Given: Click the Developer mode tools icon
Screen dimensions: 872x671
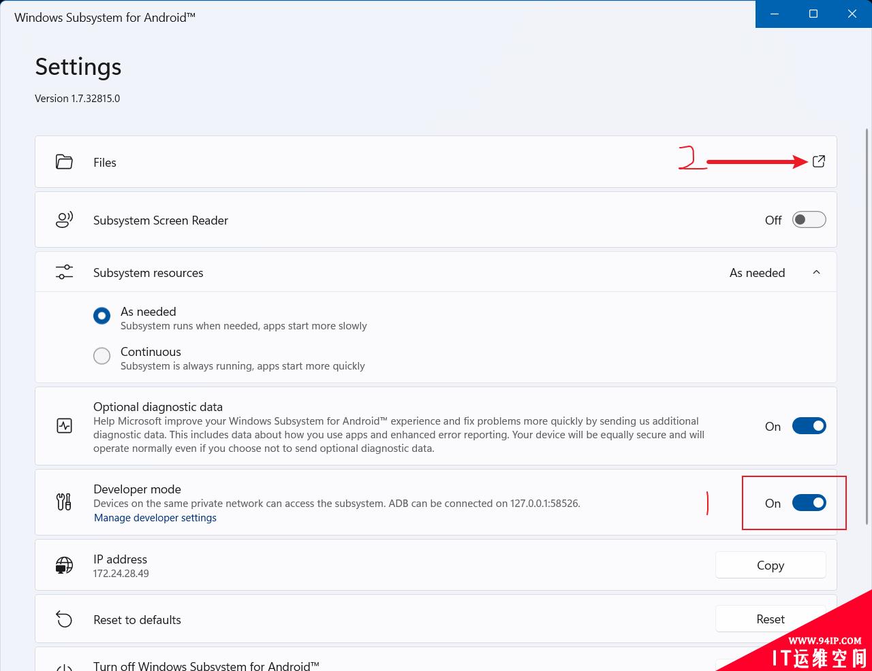Looking at the screenshot, I should (64, 502).
